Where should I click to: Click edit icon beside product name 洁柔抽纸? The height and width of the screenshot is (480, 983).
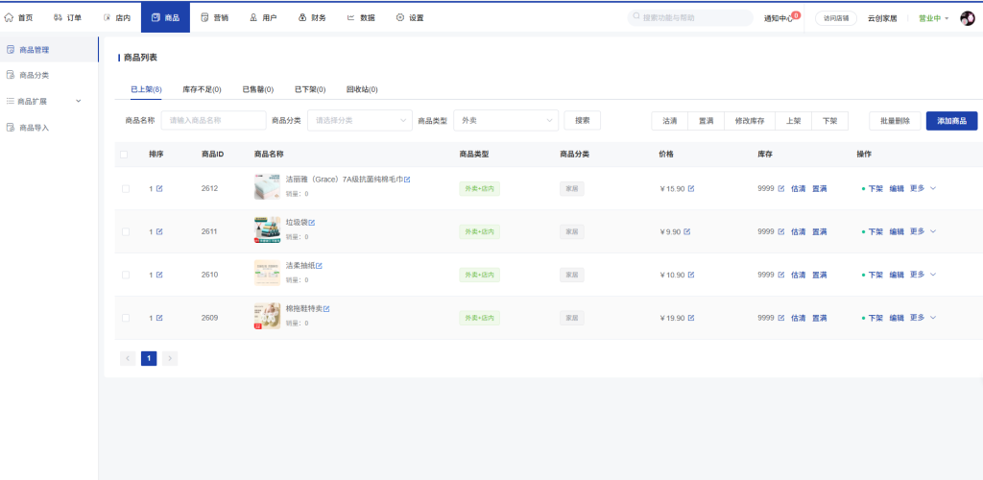[x=320, y=266]
